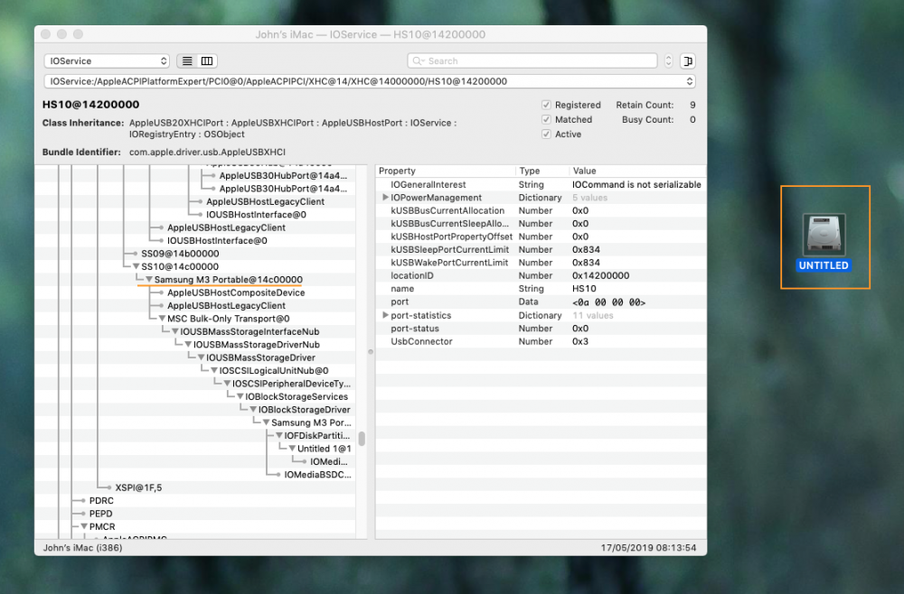Collapse the SS10@14c00000 tree node

tap(137, 266)
